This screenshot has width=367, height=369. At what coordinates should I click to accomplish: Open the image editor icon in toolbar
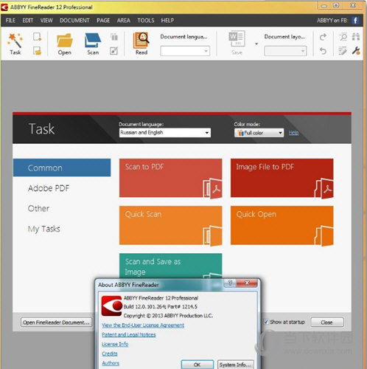click(113, 51)
